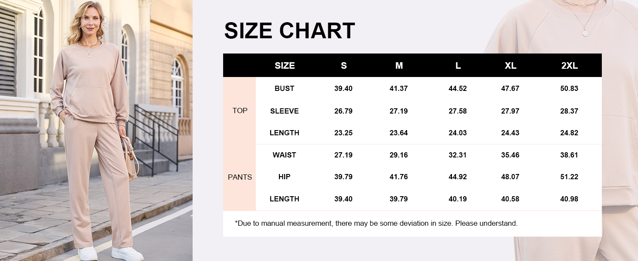This screenshot has height=261, width=638.
Task: Click the WAIST row label
Action: 285,155
